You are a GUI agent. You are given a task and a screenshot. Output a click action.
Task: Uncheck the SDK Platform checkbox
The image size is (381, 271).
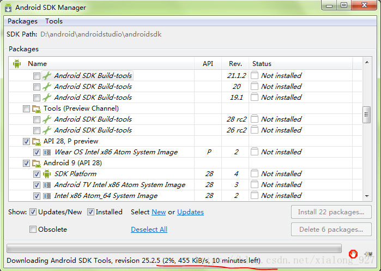coord(37,174)
